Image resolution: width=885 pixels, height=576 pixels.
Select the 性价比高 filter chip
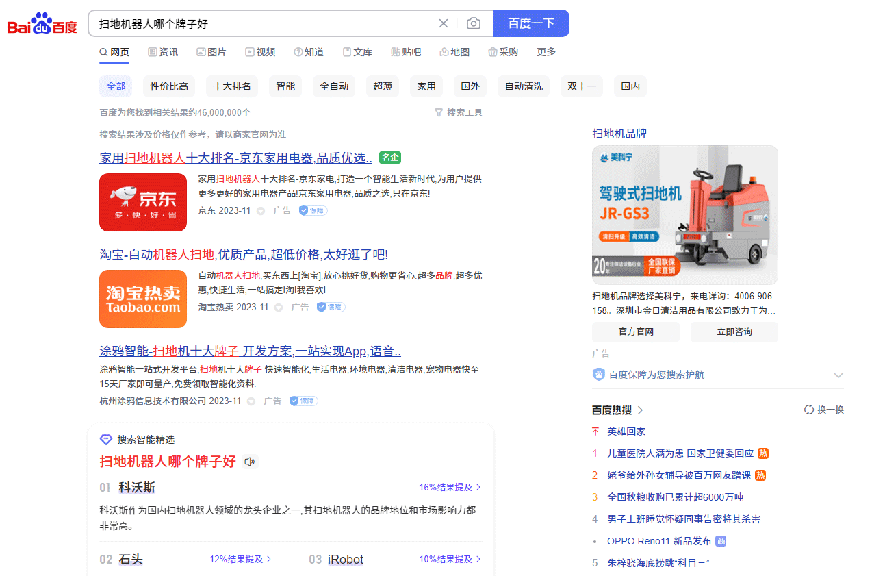[x=169, y=86]
